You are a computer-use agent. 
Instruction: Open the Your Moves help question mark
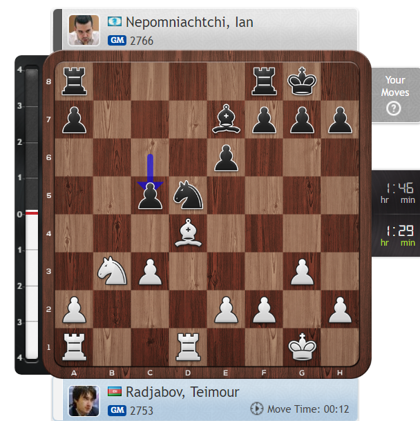(x=393, y=108)
